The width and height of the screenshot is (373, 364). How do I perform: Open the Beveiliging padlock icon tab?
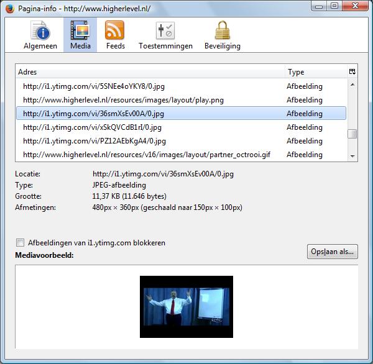223,35
